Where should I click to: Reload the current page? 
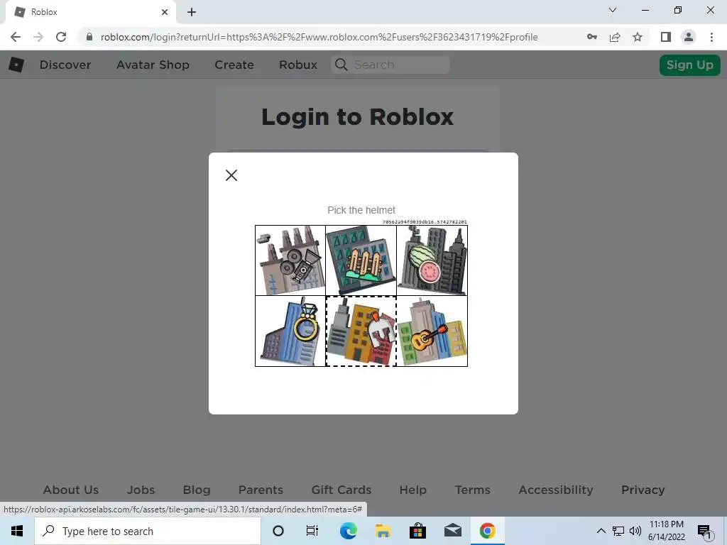(61, 37)
